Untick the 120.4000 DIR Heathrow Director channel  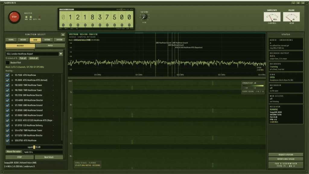(8, 100)
